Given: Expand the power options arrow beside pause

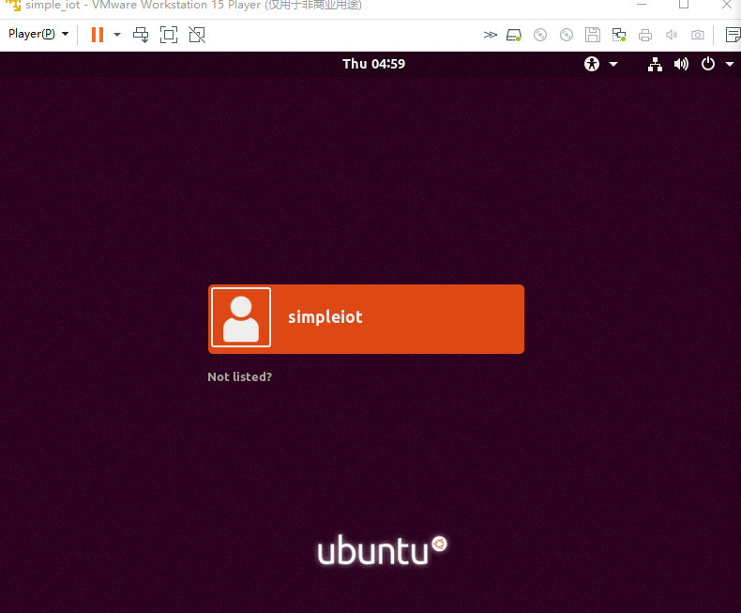Looking at the screenshot, I should point(117,35).
